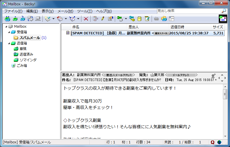Click the yellow notepad toolbar icon

point(139,19)
